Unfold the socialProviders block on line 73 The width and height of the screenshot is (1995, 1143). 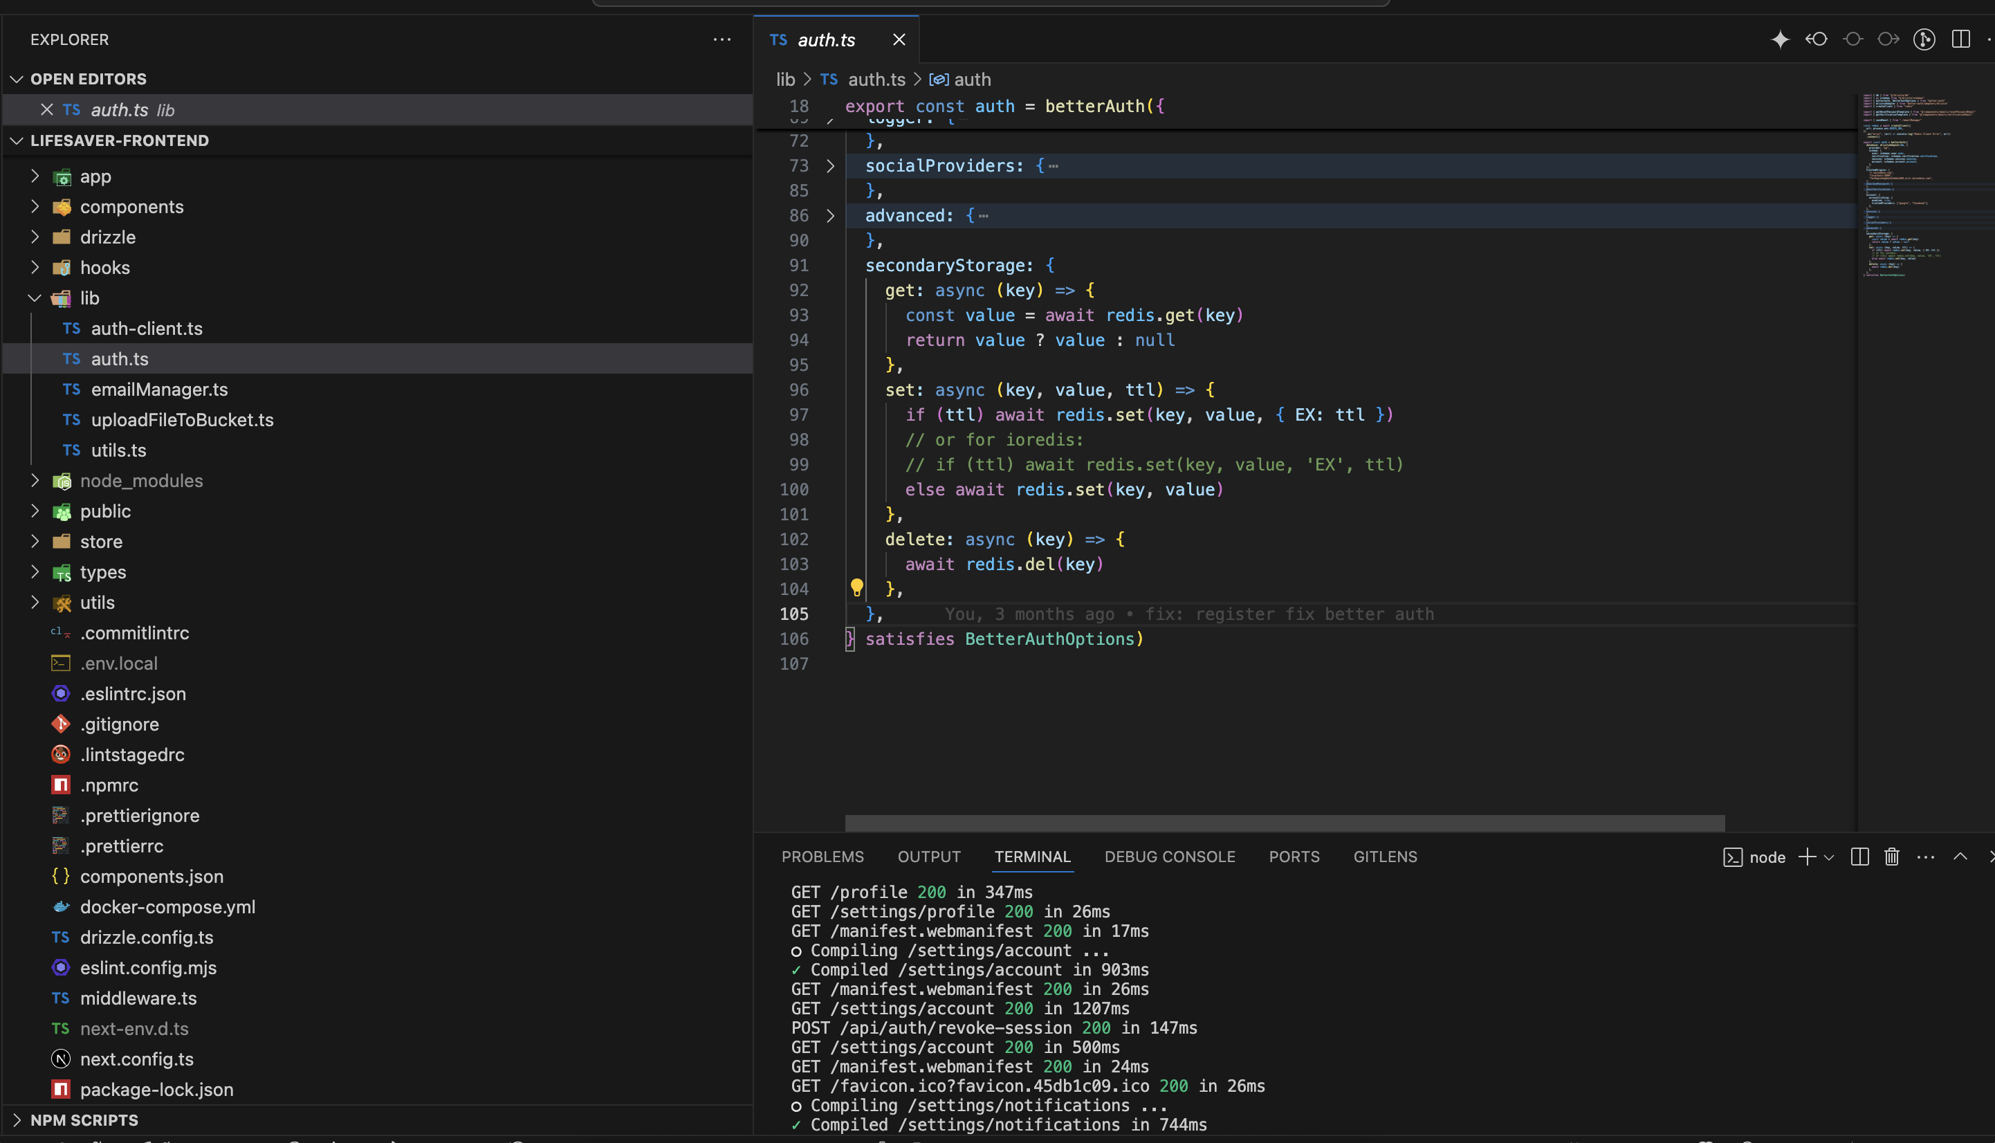830,165
